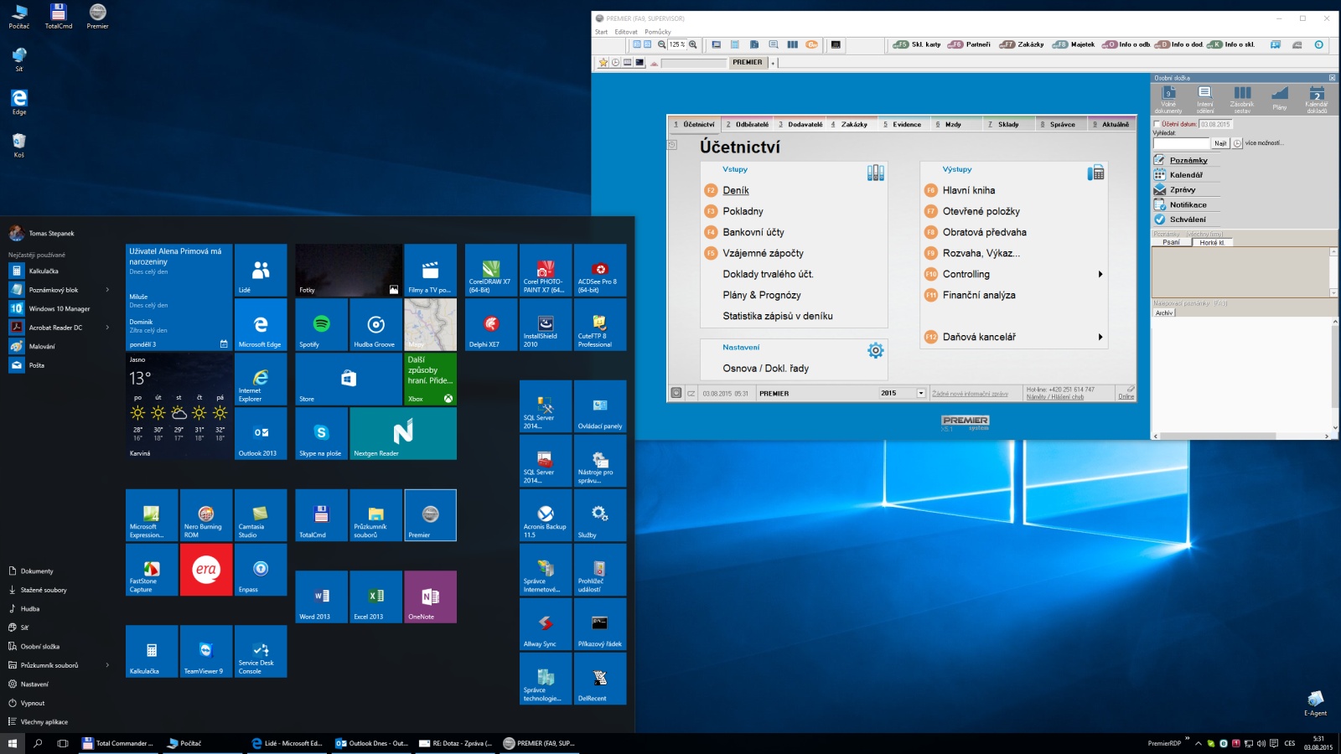1341x754 pixels.
Task: Click více možností link
Action: click(1264, 143)
